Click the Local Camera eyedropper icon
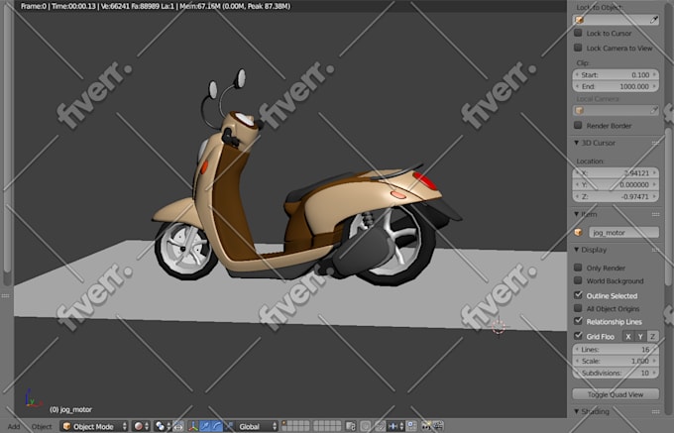This screenshot has width=674, height=433. point(654,110)
